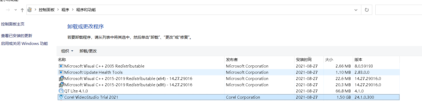The height and width of the screenshot is (101, 422).
Task: Click 程序和功能 breadcrumb segment
Action: click(86, 10)
